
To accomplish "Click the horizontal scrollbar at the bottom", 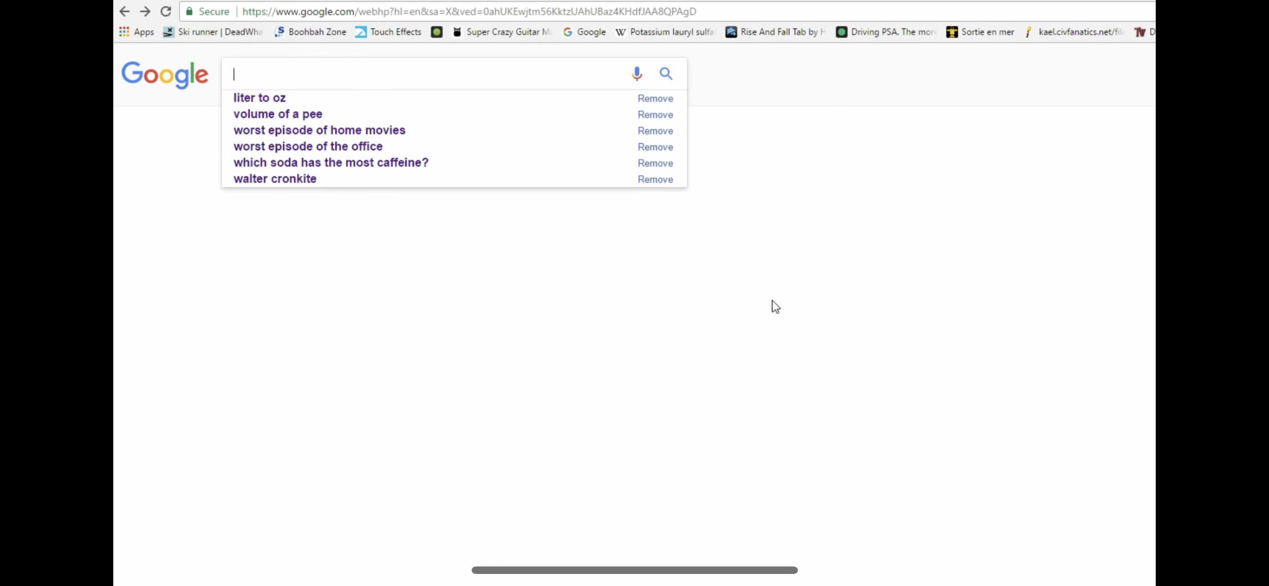I will click(x=634, y=570).
